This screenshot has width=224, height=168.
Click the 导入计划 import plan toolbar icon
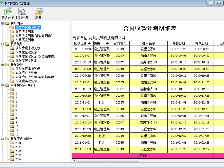click(x=8, y=14)
